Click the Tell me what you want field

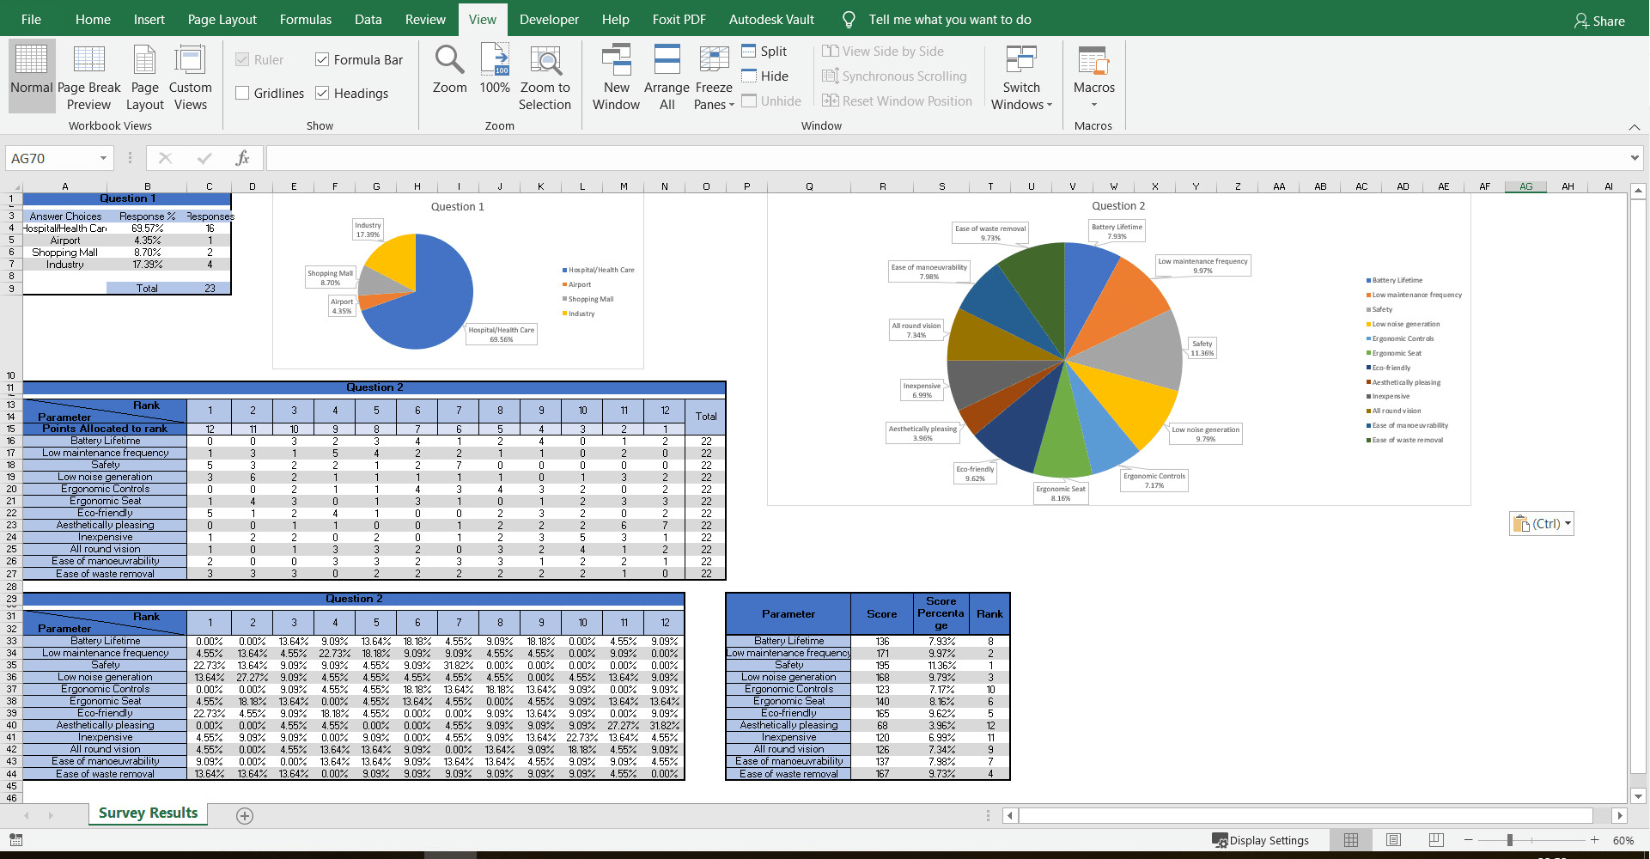coord(950,19)
